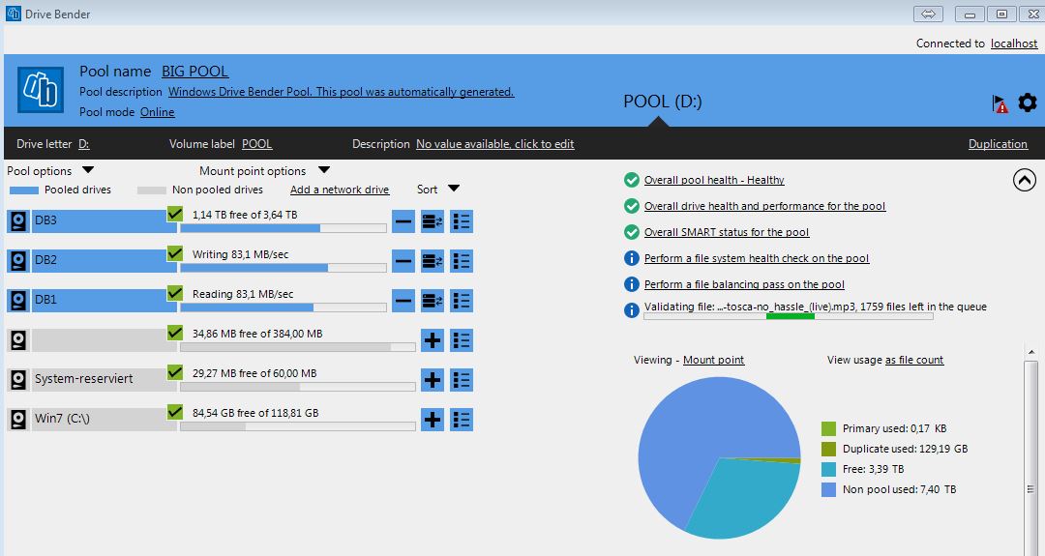Edit the 'No value available, click to edit' description
Image resolution: width=1045 pixels, height=556 pixels.
(x=494, y=144)
